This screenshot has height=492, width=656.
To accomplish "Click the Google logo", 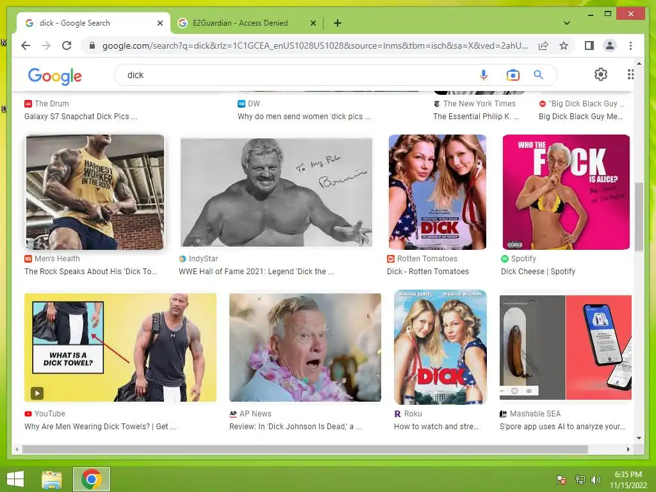I will click(55, 76).
